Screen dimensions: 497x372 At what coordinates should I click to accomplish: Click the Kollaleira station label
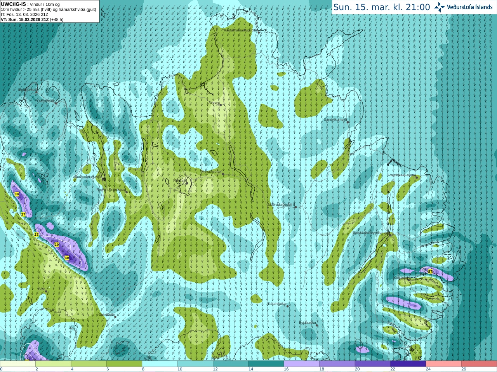coord(401,278)
